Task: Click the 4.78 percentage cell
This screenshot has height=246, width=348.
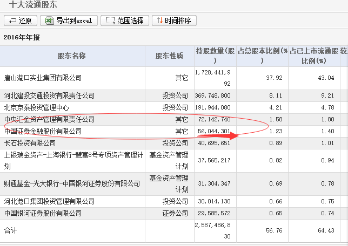Action: (x=327, y=108)
